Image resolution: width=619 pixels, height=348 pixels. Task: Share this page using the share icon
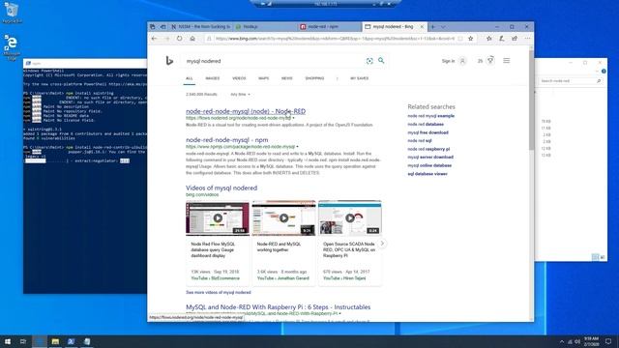tap(515, 39)
